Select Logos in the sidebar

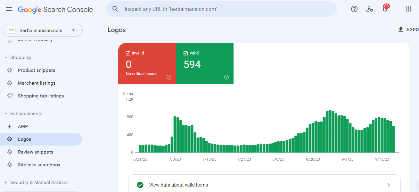click(41, 139)
